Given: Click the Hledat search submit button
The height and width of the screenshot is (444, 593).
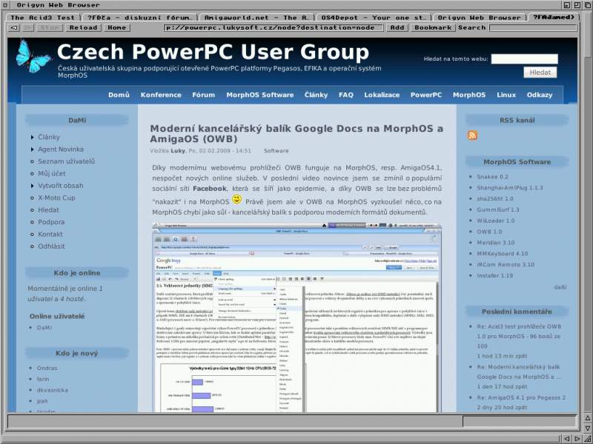Looking at the screenshot, I should pos(540,73).
